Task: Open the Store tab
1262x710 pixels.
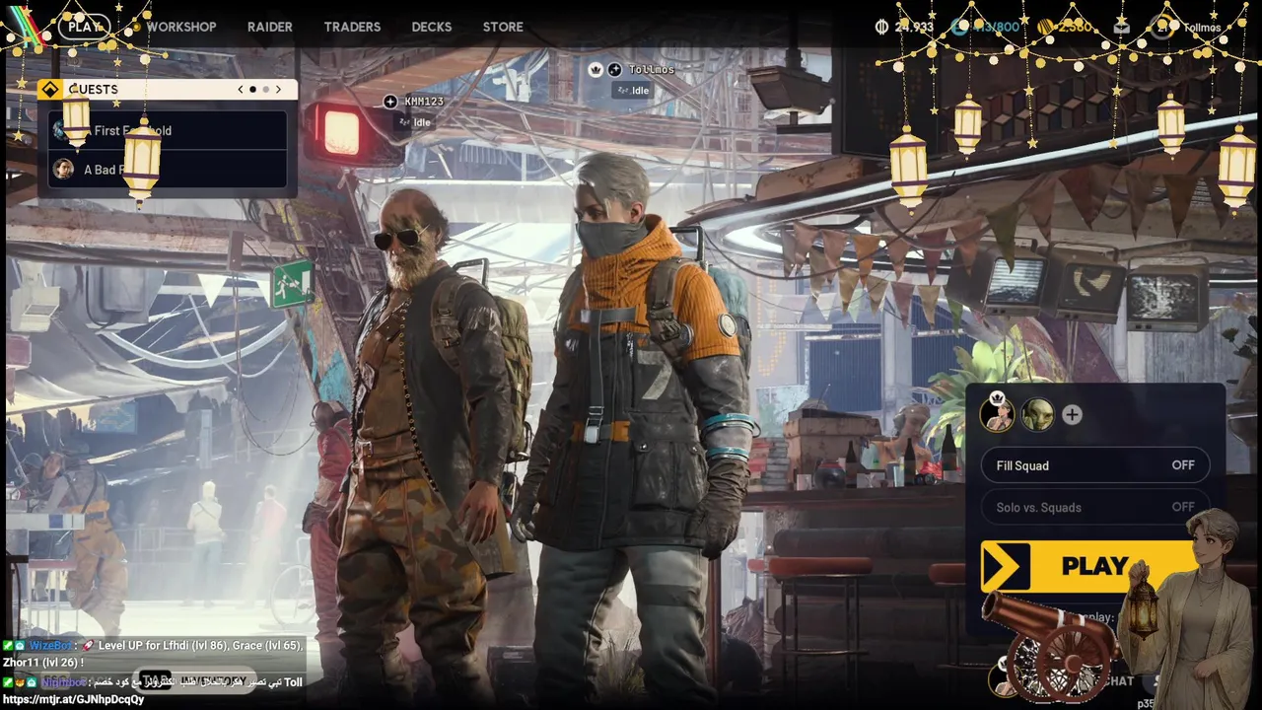Action: 503,27
